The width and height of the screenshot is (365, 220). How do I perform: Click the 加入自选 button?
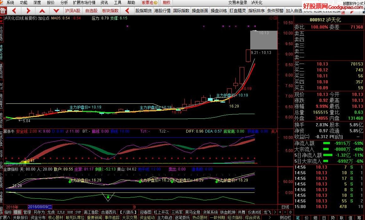coord(294,10)
